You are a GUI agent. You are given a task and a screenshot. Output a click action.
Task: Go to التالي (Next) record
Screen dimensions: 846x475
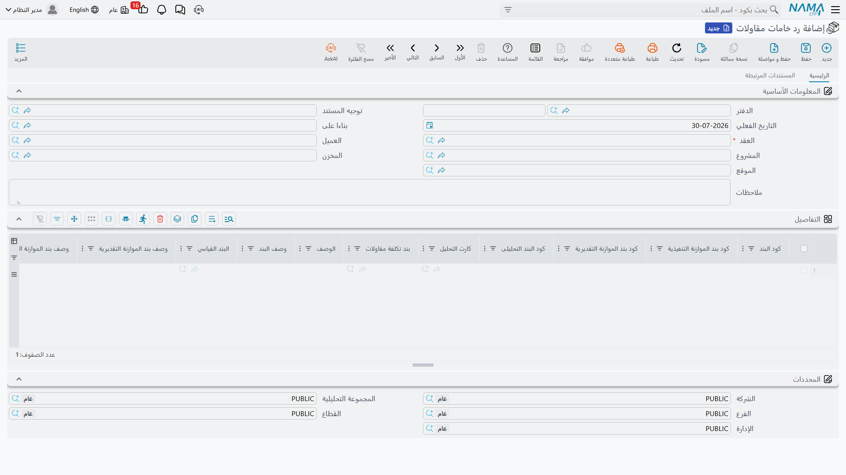tap(413, 48)
